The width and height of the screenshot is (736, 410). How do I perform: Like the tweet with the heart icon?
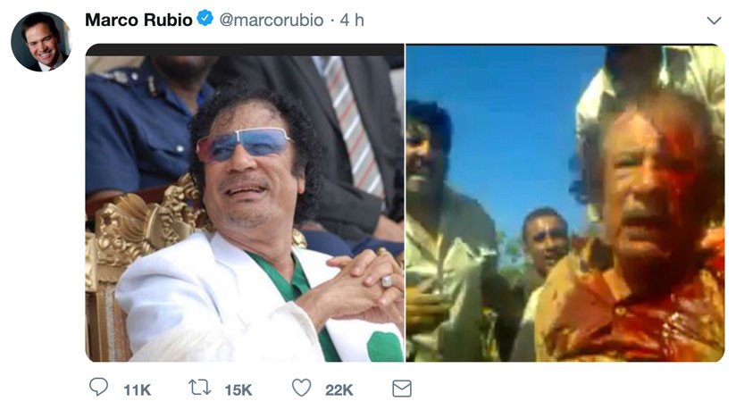click(301, 388)
